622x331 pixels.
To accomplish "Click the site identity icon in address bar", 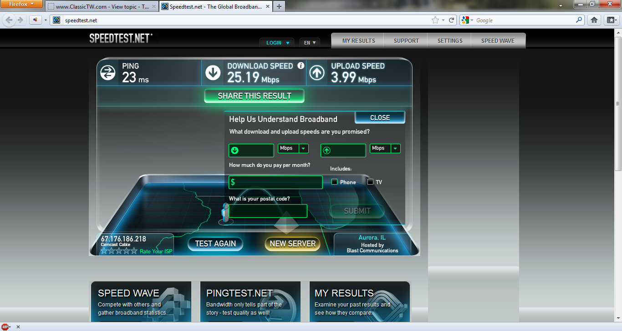I will point(56,20).
